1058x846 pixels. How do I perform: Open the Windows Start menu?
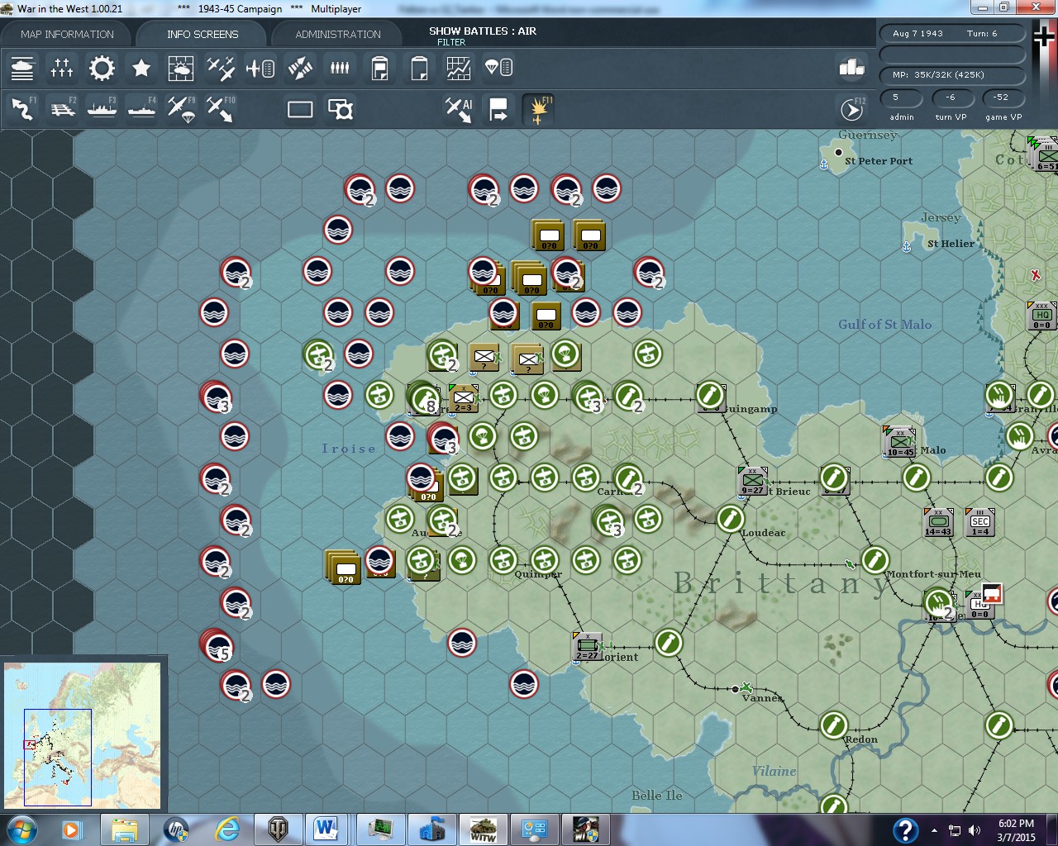coord(21,829)
